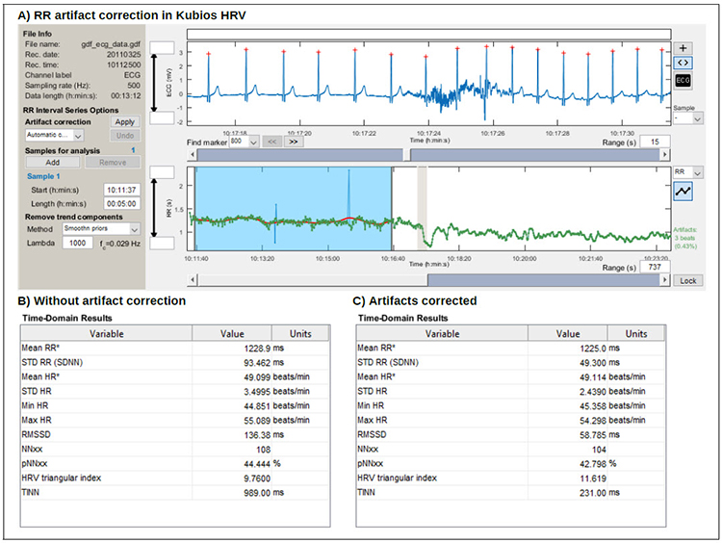This screenshot has height=543, width=722.
Task: Select the HRV triangular index value 11.619
Action: point(593,478)
